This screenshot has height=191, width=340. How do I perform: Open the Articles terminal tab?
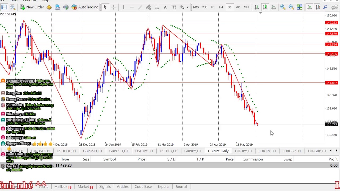click(123, 186)
